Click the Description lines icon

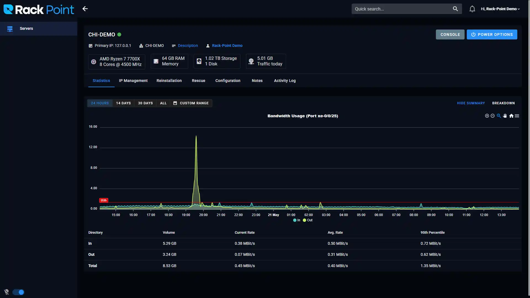point(174,46)
